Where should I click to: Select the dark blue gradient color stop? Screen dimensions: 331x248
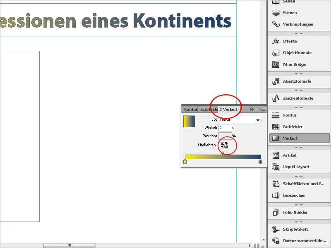[x=261, y=162]
